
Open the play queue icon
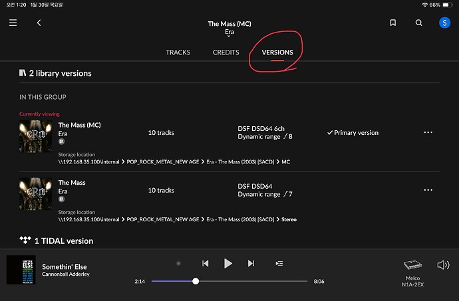pos(279,264)
